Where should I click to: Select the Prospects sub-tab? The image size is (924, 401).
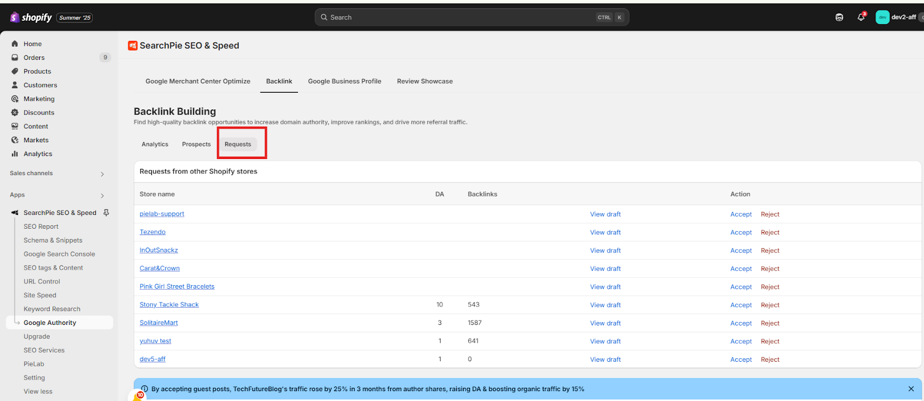click(x=196, y=144)
